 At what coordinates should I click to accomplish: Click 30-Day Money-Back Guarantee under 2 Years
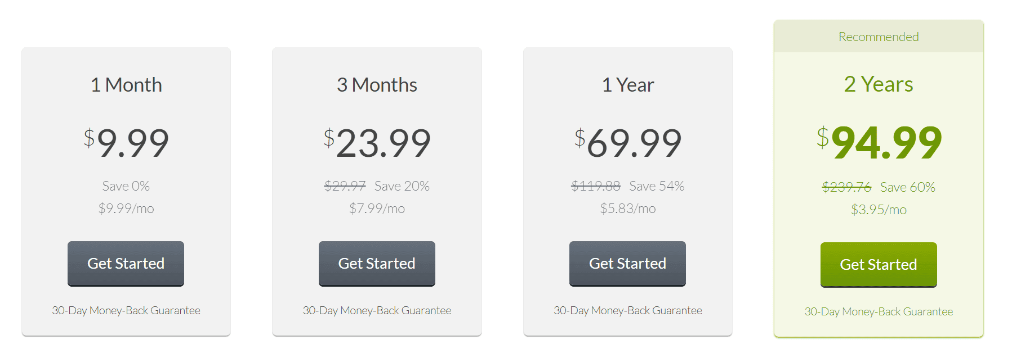point(878,311)
